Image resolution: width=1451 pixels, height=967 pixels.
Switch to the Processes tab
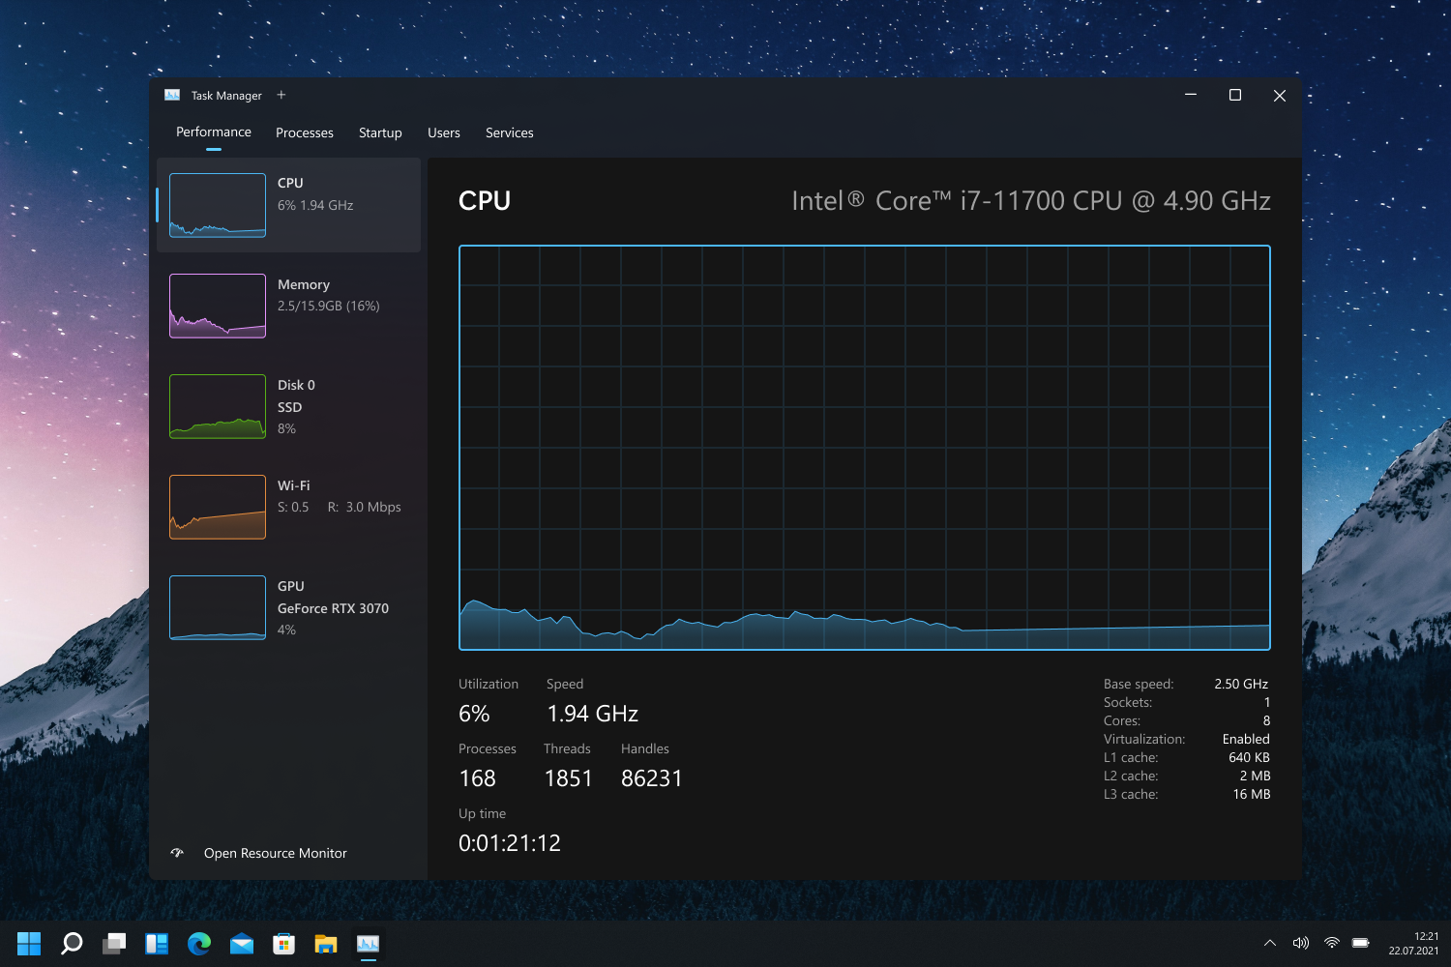[x=304, y=132]
